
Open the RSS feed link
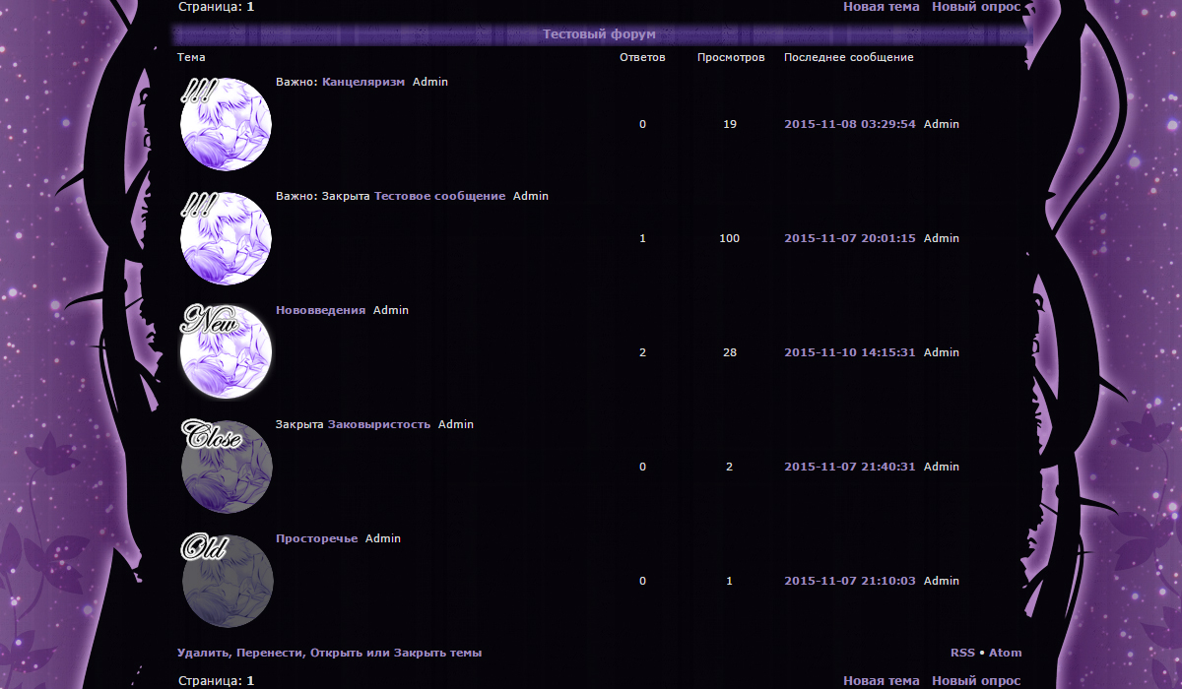[x=962, y=653]
